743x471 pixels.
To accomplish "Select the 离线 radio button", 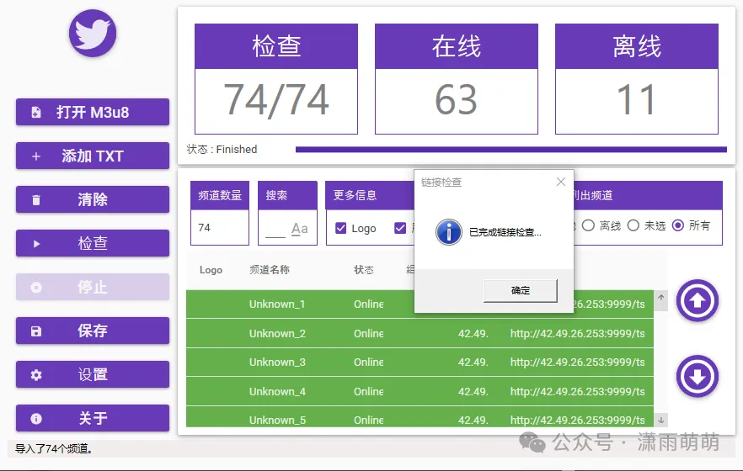I will (x=588, y=225).
